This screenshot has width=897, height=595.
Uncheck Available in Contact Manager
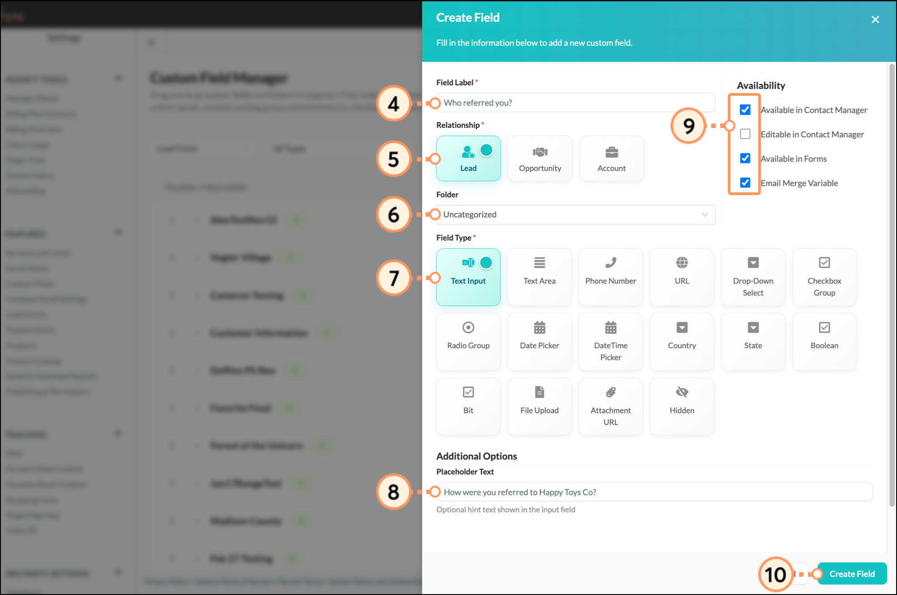(745, 110)
